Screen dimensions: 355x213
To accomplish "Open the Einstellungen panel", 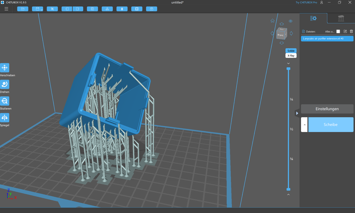I will click(327, 109).
